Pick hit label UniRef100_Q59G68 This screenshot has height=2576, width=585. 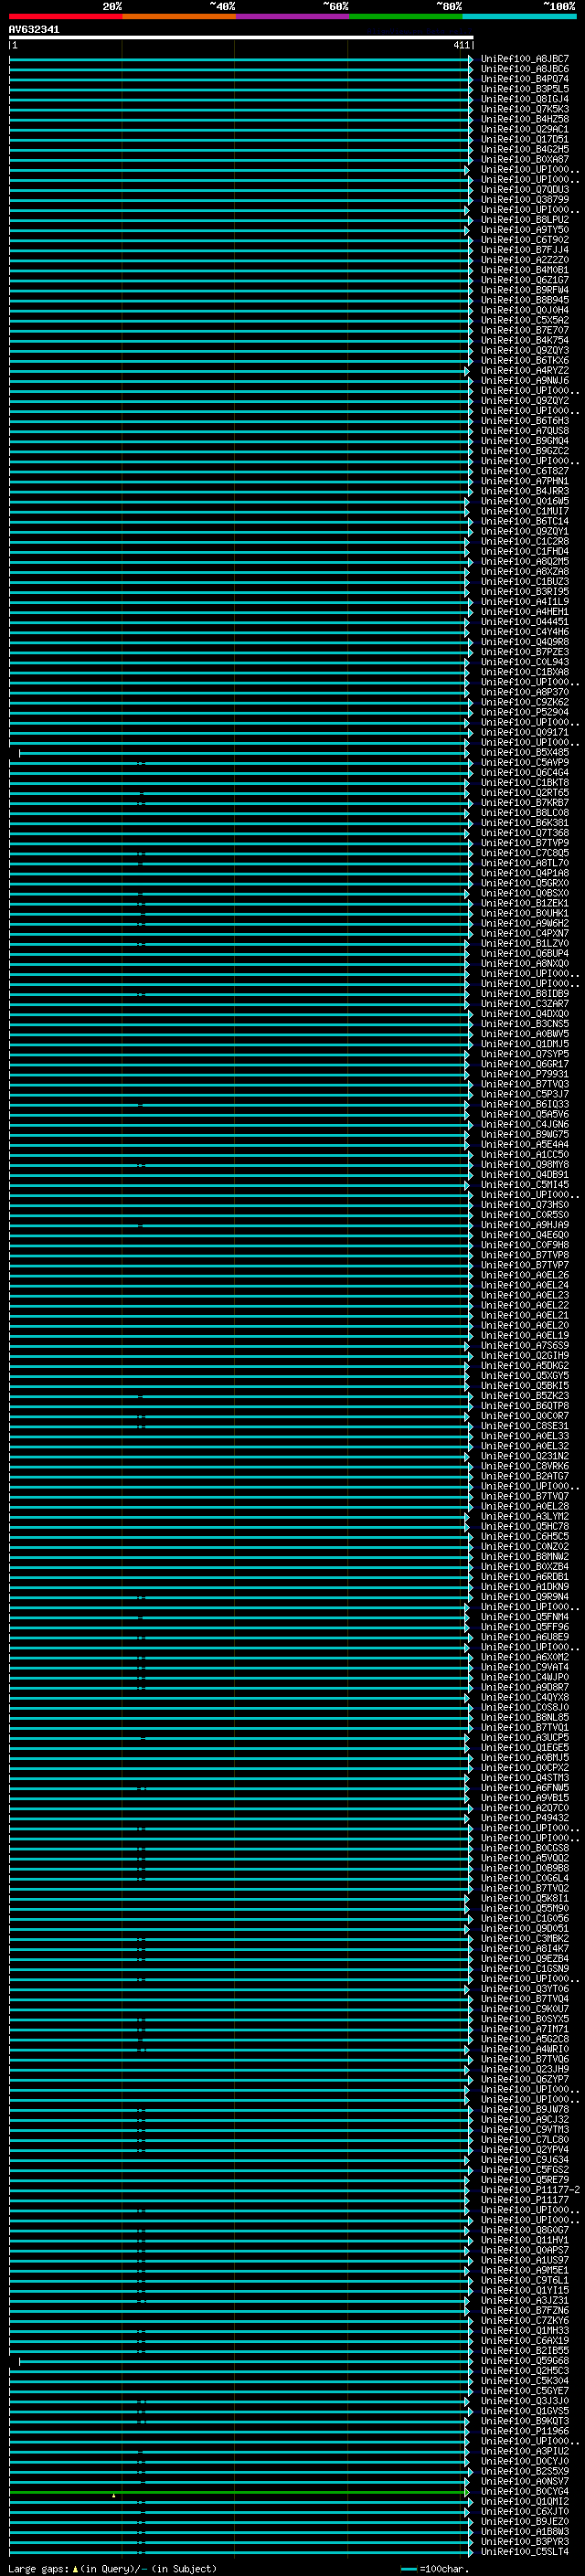tap(525, 2361)
